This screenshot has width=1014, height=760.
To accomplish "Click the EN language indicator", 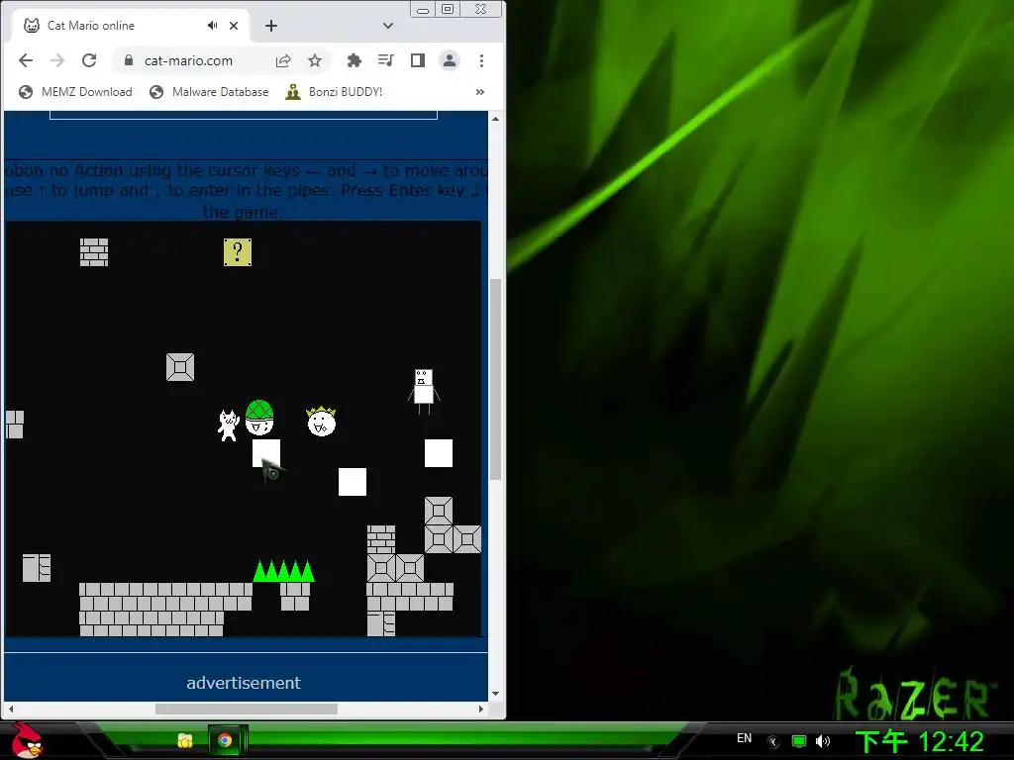I will [745, 738].
